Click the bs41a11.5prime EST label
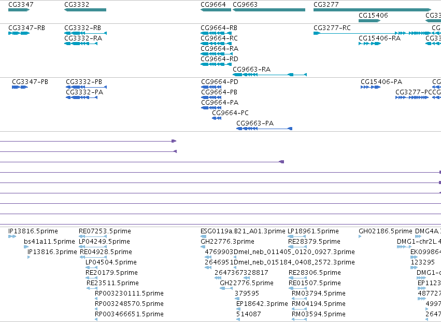The image size is (441, 322). click(x=49, y=242)
